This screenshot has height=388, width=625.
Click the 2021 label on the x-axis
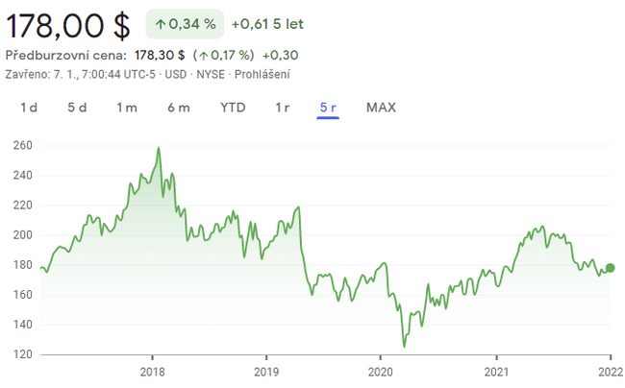(x=496, y=373)
